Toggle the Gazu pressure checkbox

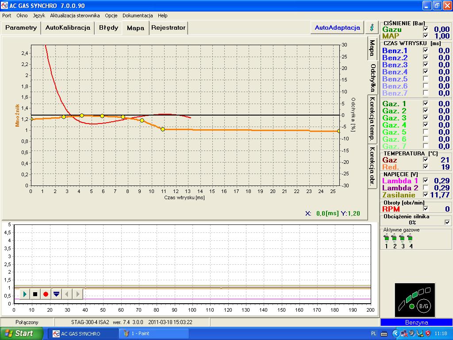pos(425,29)
